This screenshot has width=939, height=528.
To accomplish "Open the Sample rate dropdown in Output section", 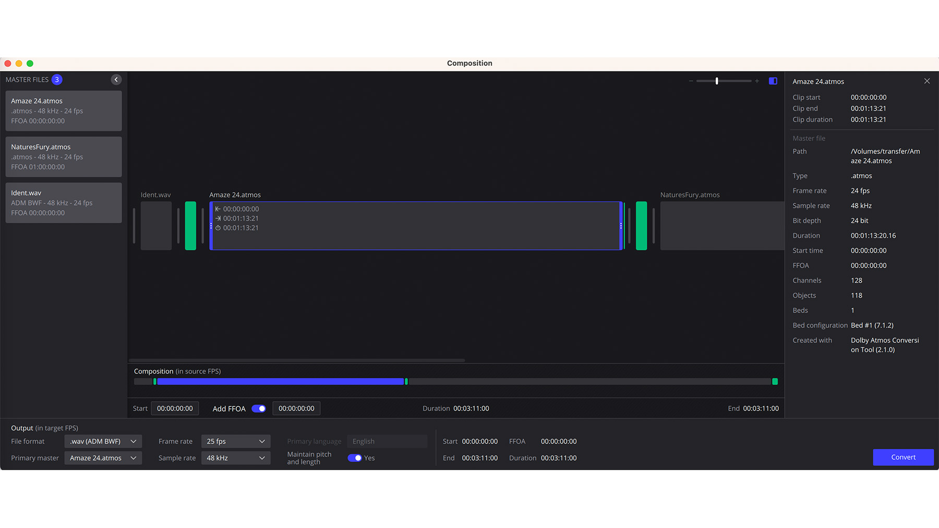I will [235, 458].
